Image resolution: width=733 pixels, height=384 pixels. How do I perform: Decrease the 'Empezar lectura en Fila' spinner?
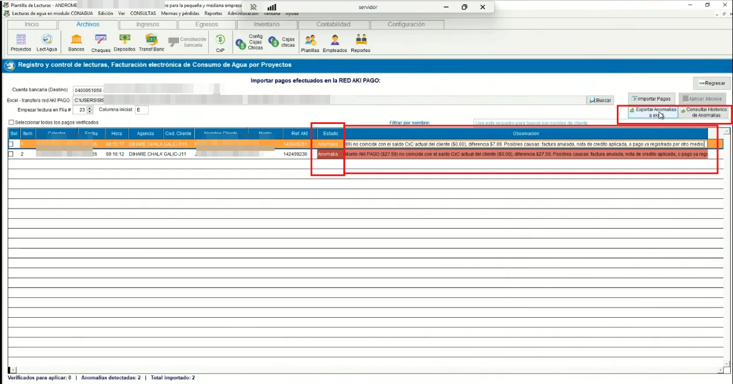[x=90, y=111]
